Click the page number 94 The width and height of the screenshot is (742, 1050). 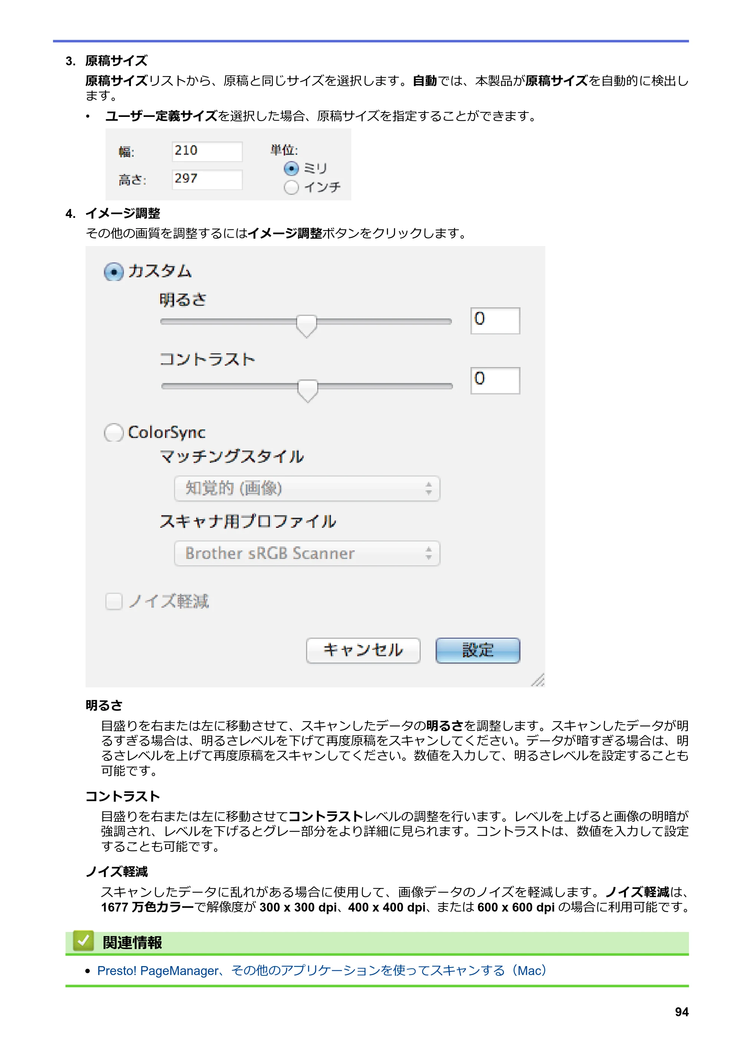[681, 1012]
